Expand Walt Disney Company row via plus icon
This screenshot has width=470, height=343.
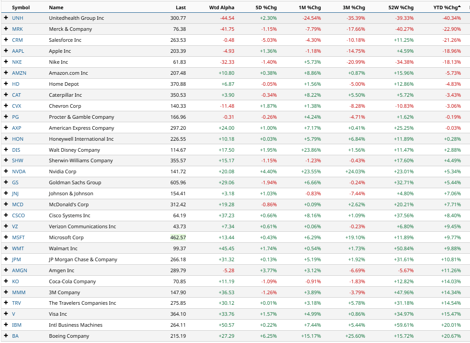6,150
